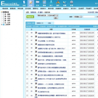
Task: Collapse the left sidebar with the arrow handle
Action: 24,54
